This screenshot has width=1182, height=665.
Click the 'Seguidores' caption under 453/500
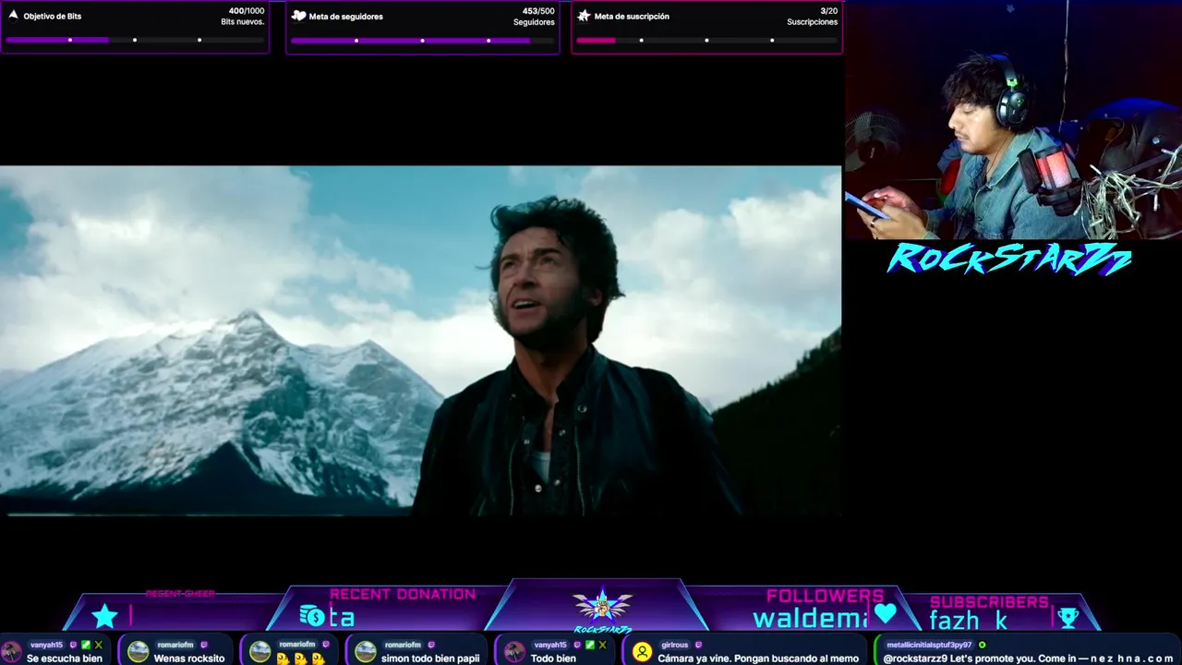534,22
